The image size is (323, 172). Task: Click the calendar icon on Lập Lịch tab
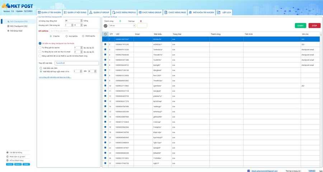pos(219,12)
